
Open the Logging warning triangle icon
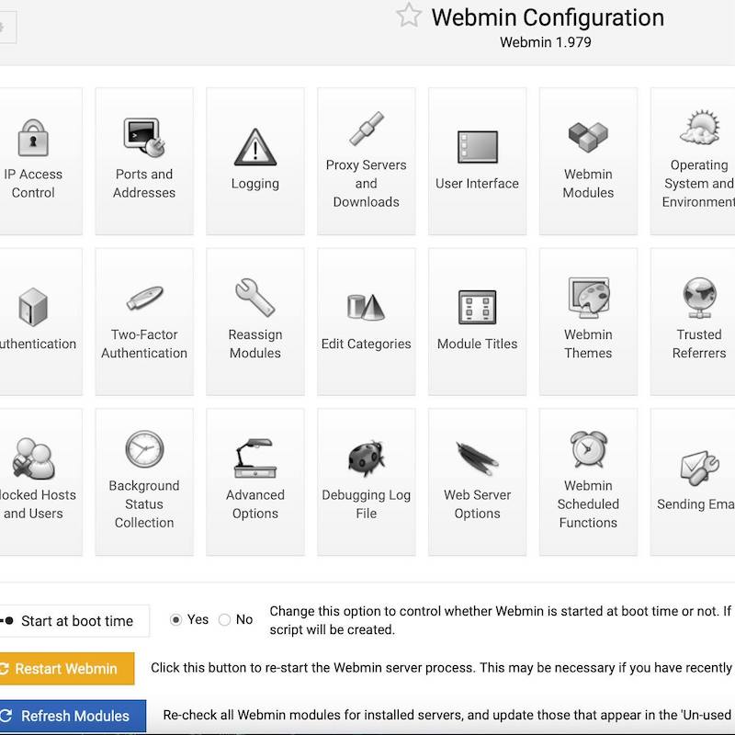(x=255, y=147)
